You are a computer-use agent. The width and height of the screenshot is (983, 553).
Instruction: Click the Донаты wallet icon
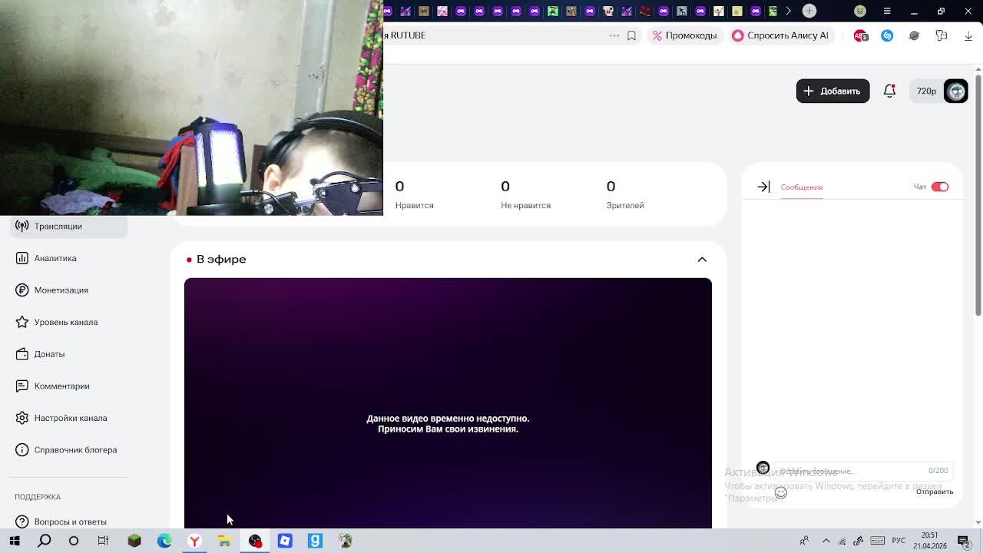pos(22,354)
